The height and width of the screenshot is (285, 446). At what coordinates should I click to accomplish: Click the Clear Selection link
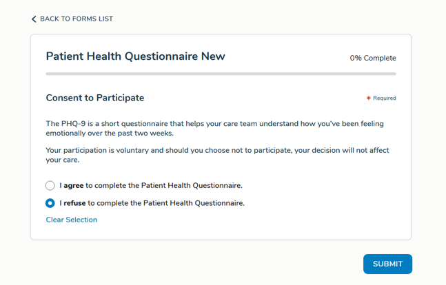tap(72, 220)
